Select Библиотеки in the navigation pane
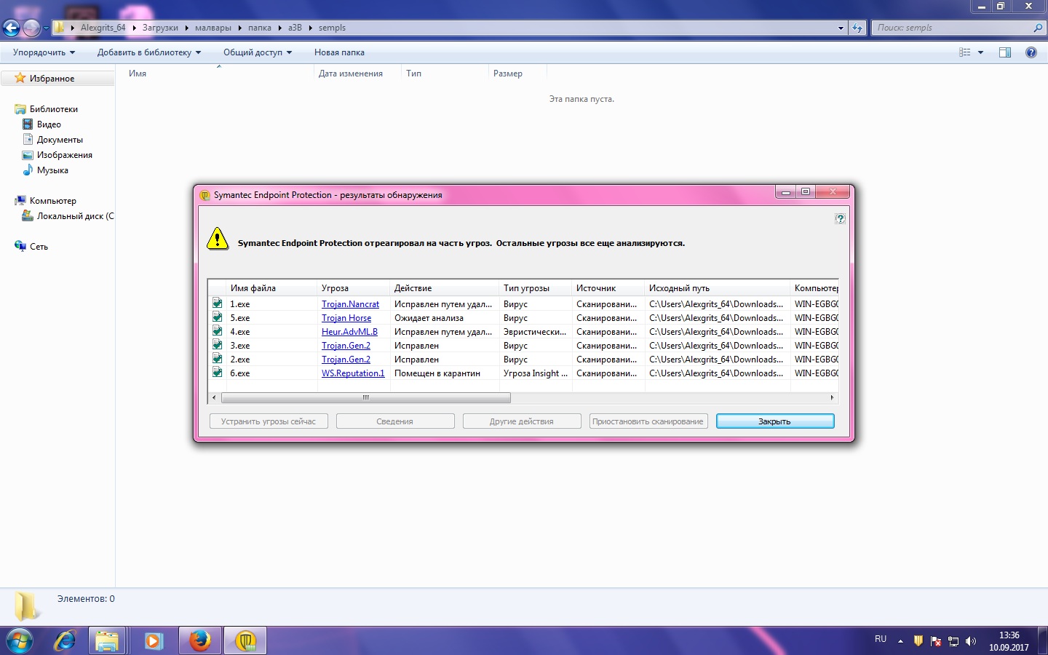The height and width of the screenshot is (655, 1048). click(54, 109)
